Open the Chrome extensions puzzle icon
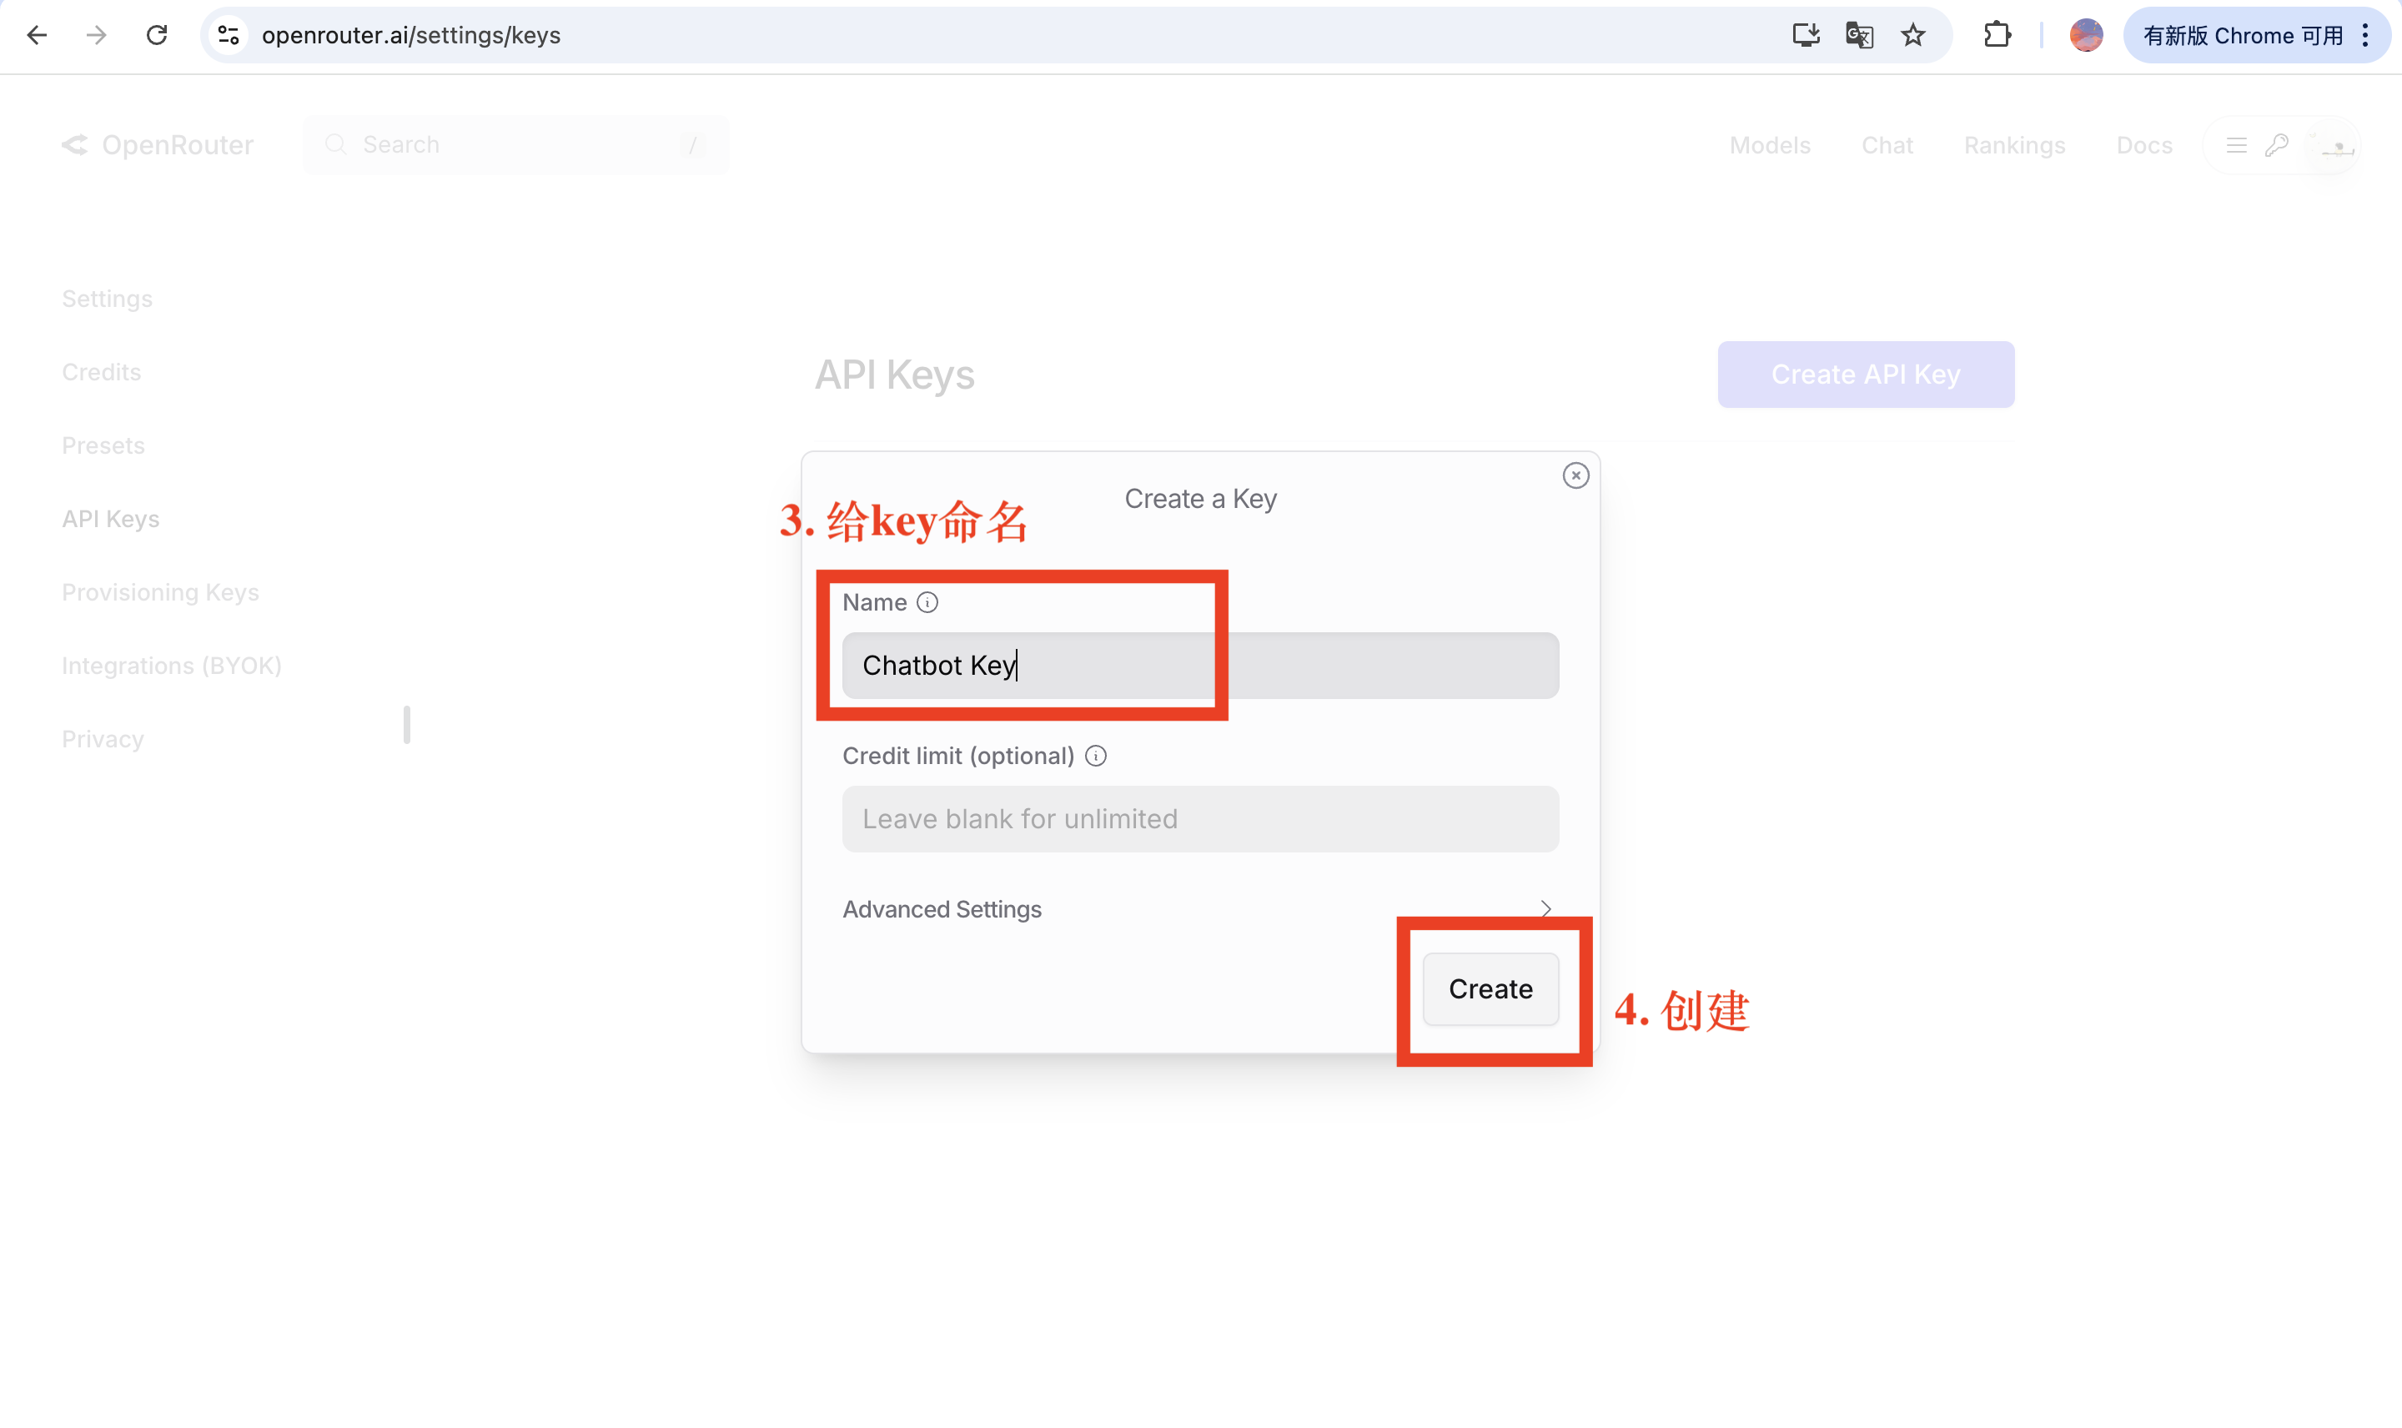The image size is (2402, 1428). [x=1997, y=36]
